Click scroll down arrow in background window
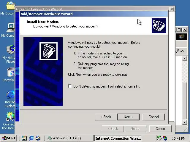The height and width of the screenshot is (142, 190). [184, 122]
